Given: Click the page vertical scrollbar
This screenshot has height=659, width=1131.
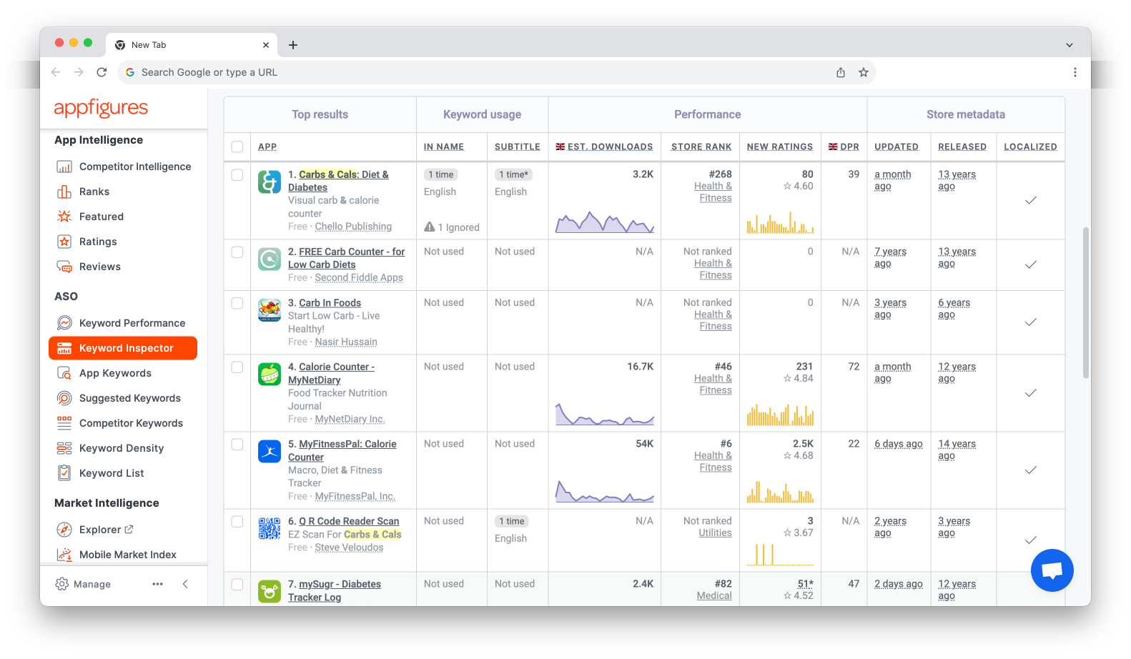Looking at the screenshot, I should (1085, 303).
